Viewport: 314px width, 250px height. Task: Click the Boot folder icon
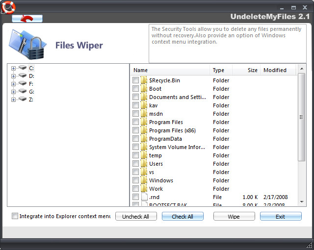click(x=144, y=89)
